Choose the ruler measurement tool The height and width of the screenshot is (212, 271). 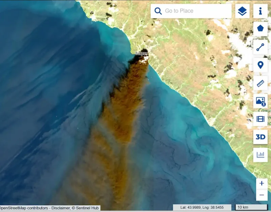point(260,83)
